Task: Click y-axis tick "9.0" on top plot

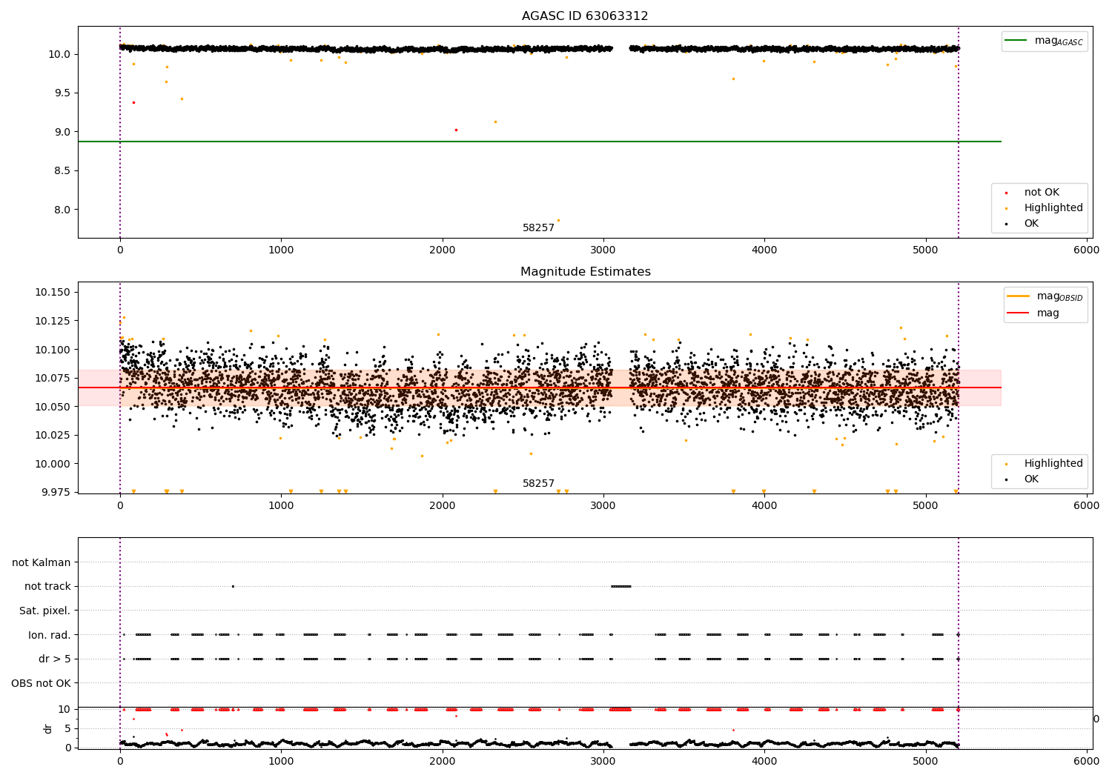Action: click(62, 132)
